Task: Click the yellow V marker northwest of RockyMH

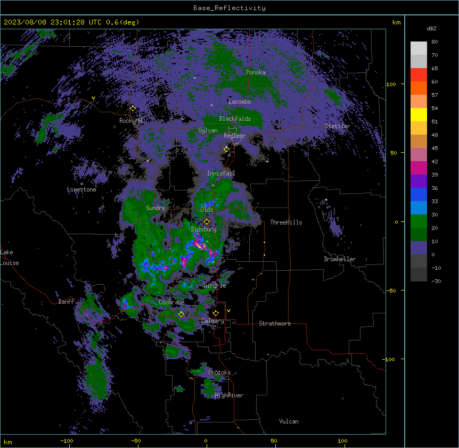Action: [93, 98]
